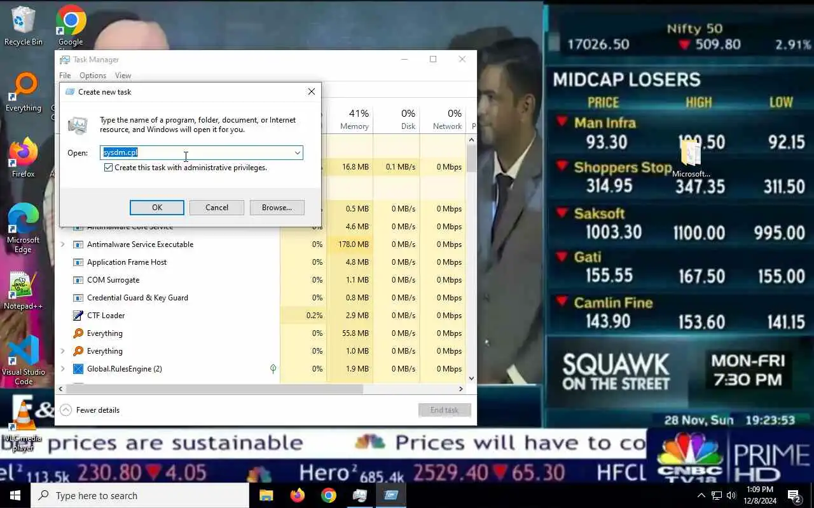The width and height of the screenshot is (814, 508).
Task: Open the Options menu in Task Manager
Action: click(x=93, y=76)
